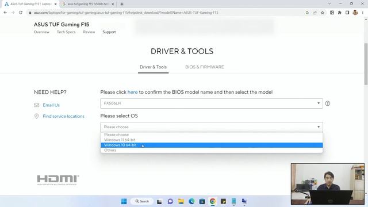Click the 'ASUS TUF Gaming F15' page title
The height and width of the screenshot is (207, 368).
[62, 24]
